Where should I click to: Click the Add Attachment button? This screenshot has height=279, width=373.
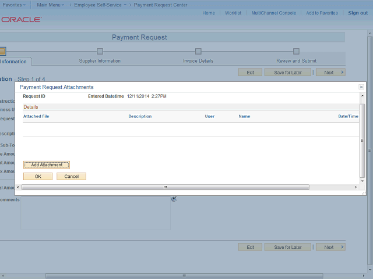[47, 165]
